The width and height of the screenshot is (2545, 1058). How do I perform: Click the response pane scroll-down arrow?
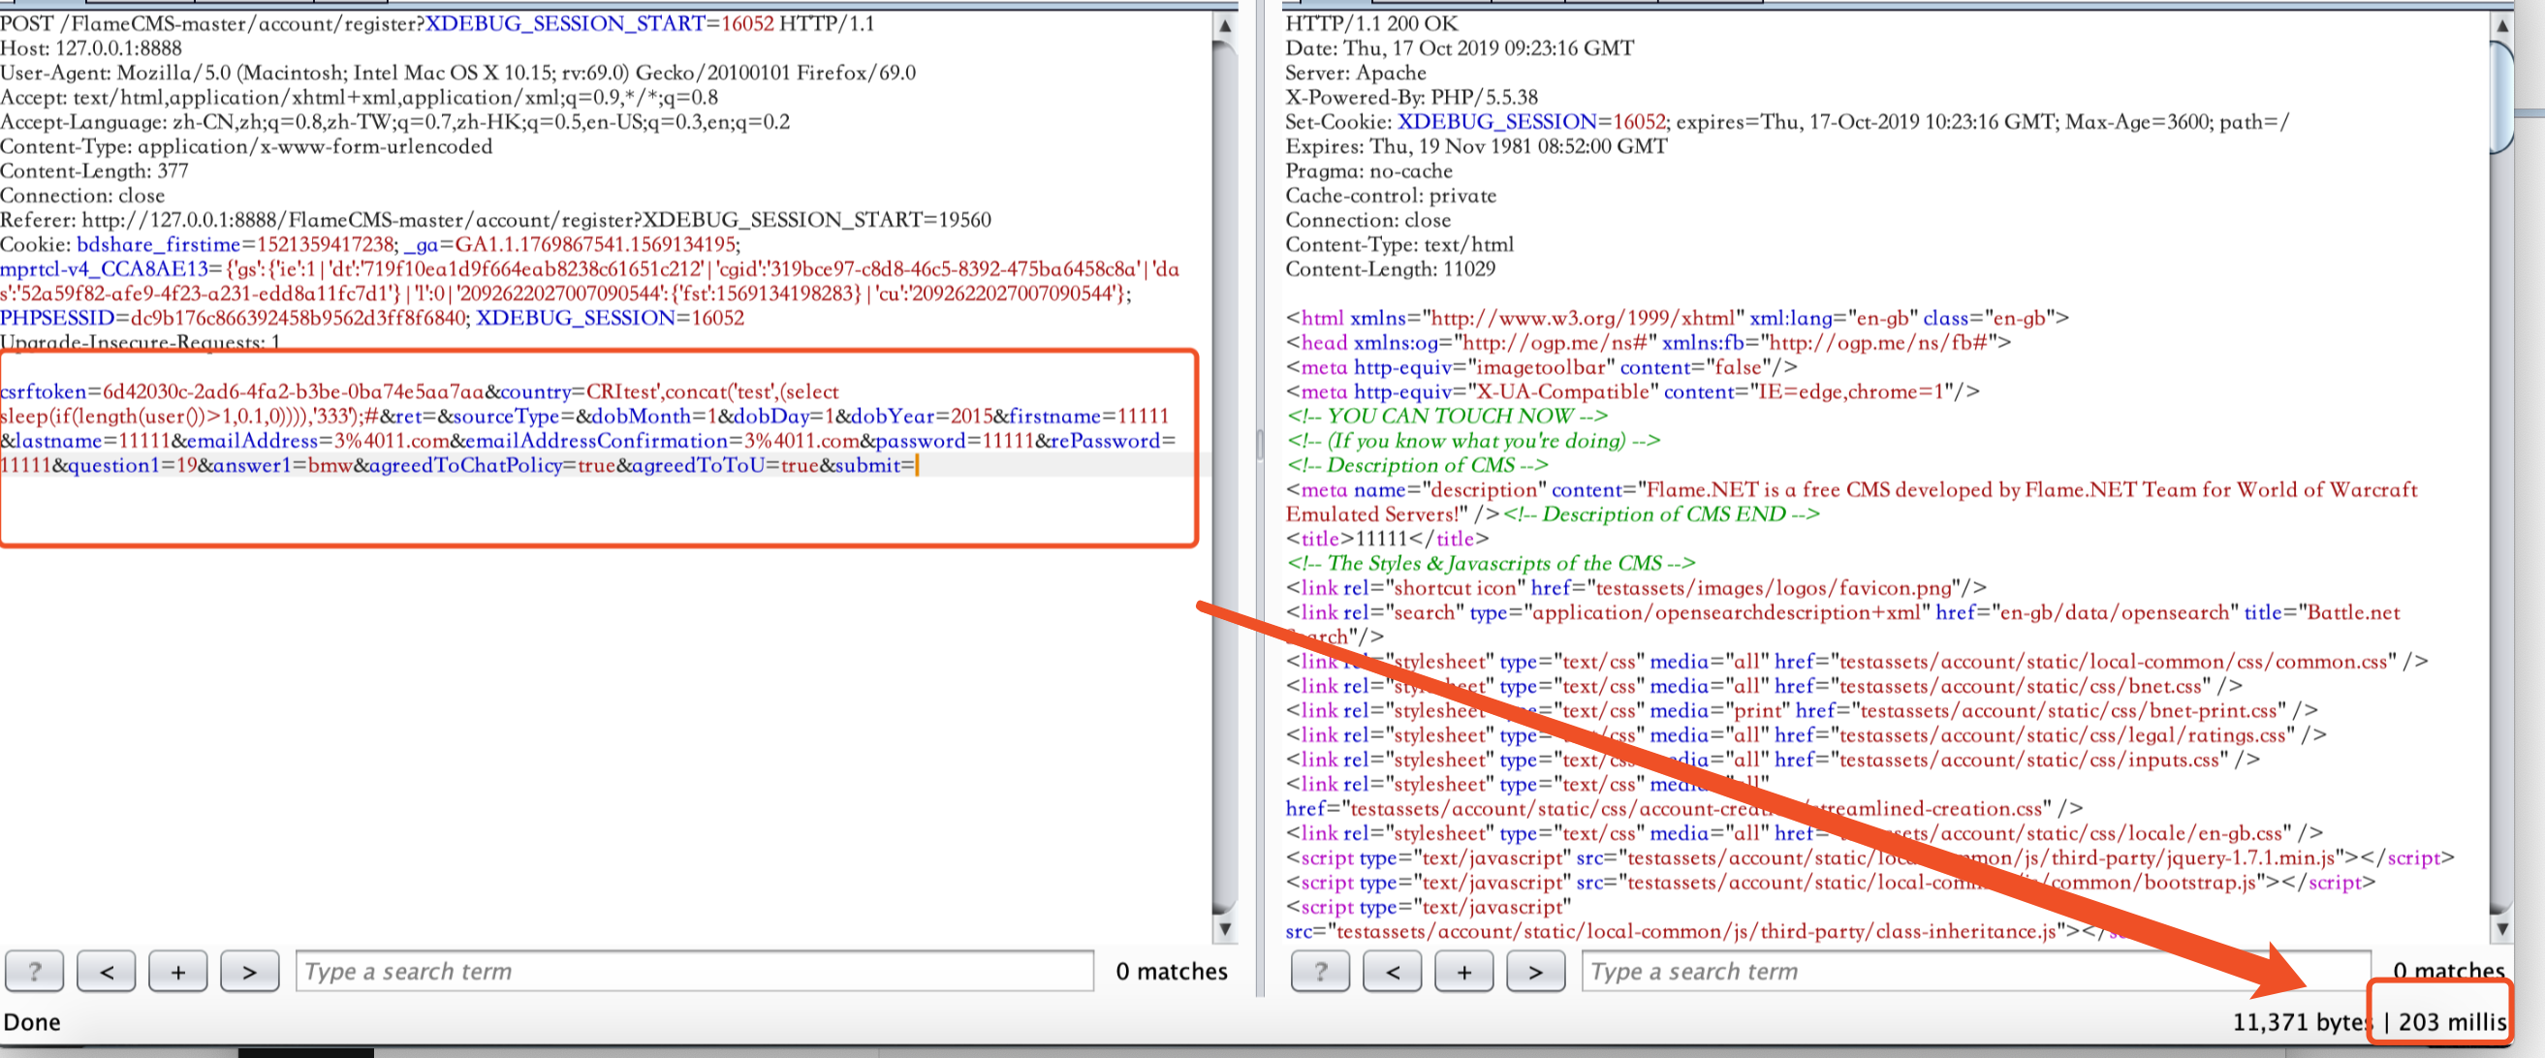(2501, 928)
